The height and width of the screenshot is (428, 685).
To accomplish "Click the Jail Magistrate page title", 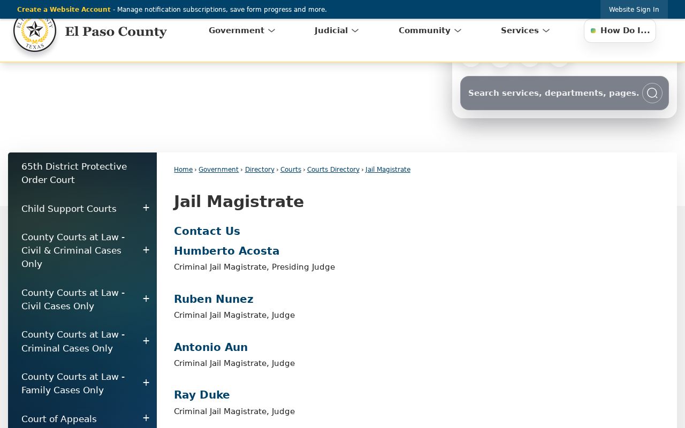I will [x=239, y=202].
